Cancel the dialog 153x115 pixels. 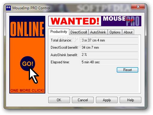pos(83,100)
